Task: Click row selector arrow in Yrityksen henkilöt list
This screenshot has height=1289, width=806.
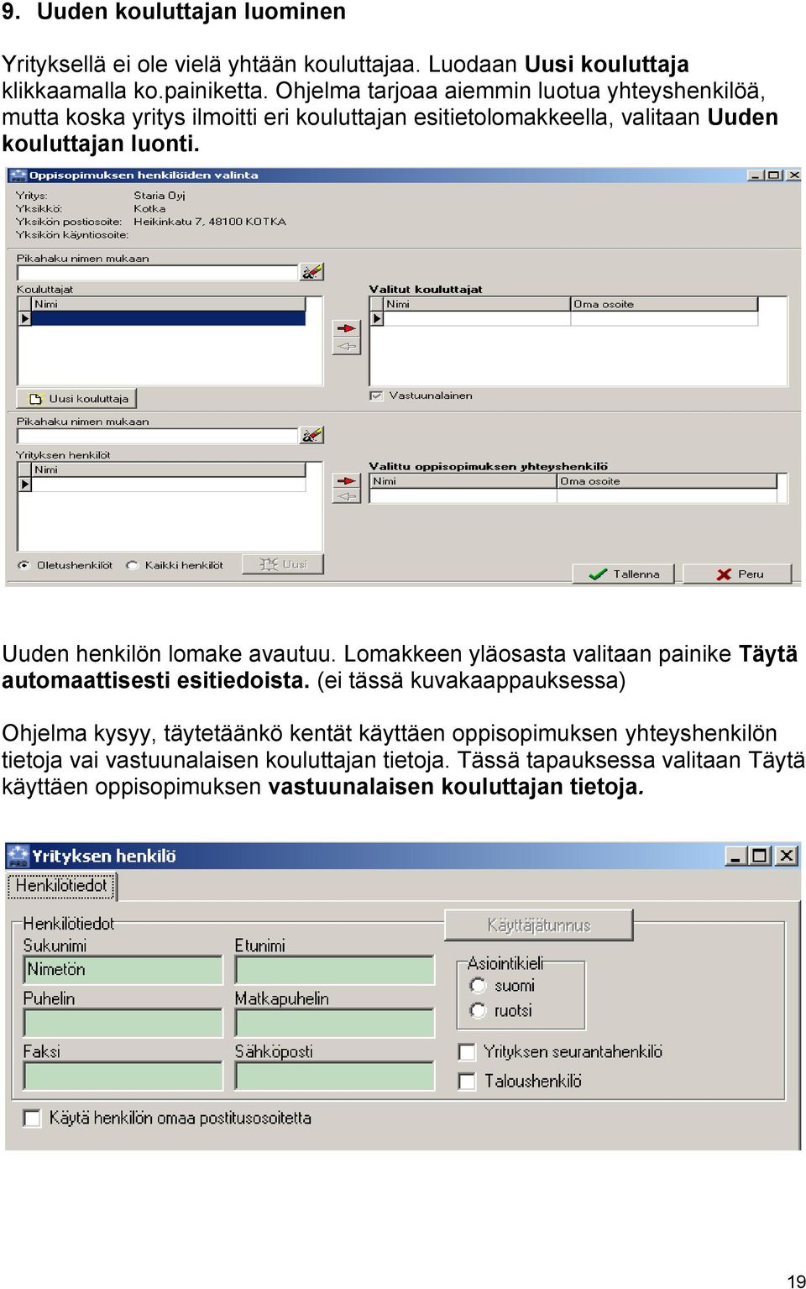Action: pos(25,485)
